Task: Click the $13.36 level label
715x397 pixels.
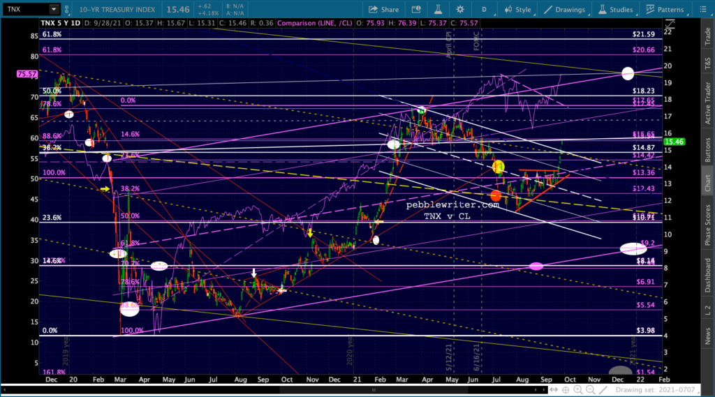Action: 643,172
